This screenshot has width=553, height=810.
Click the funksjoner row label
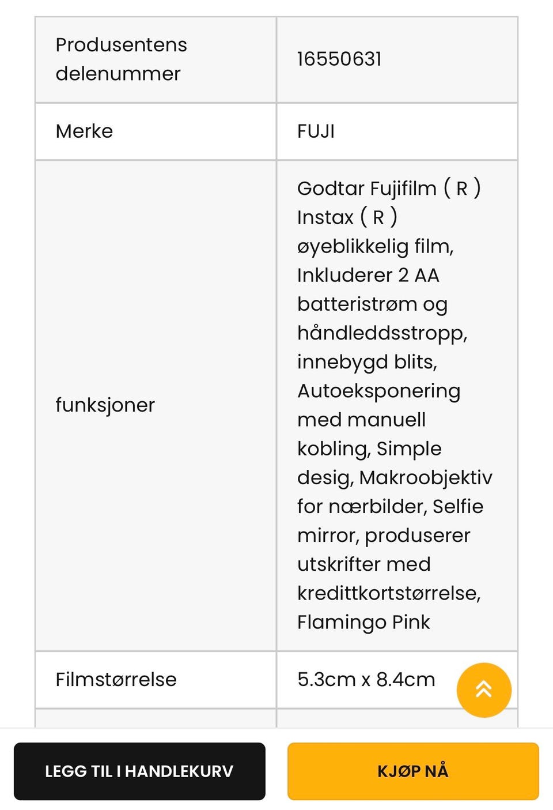pos(105,405)
